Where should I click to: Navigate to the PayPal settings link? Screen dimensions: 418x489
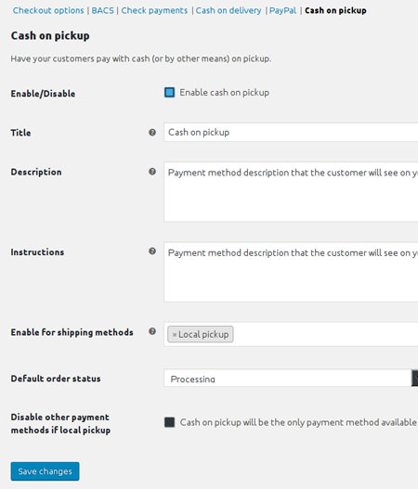pos(282,10)
